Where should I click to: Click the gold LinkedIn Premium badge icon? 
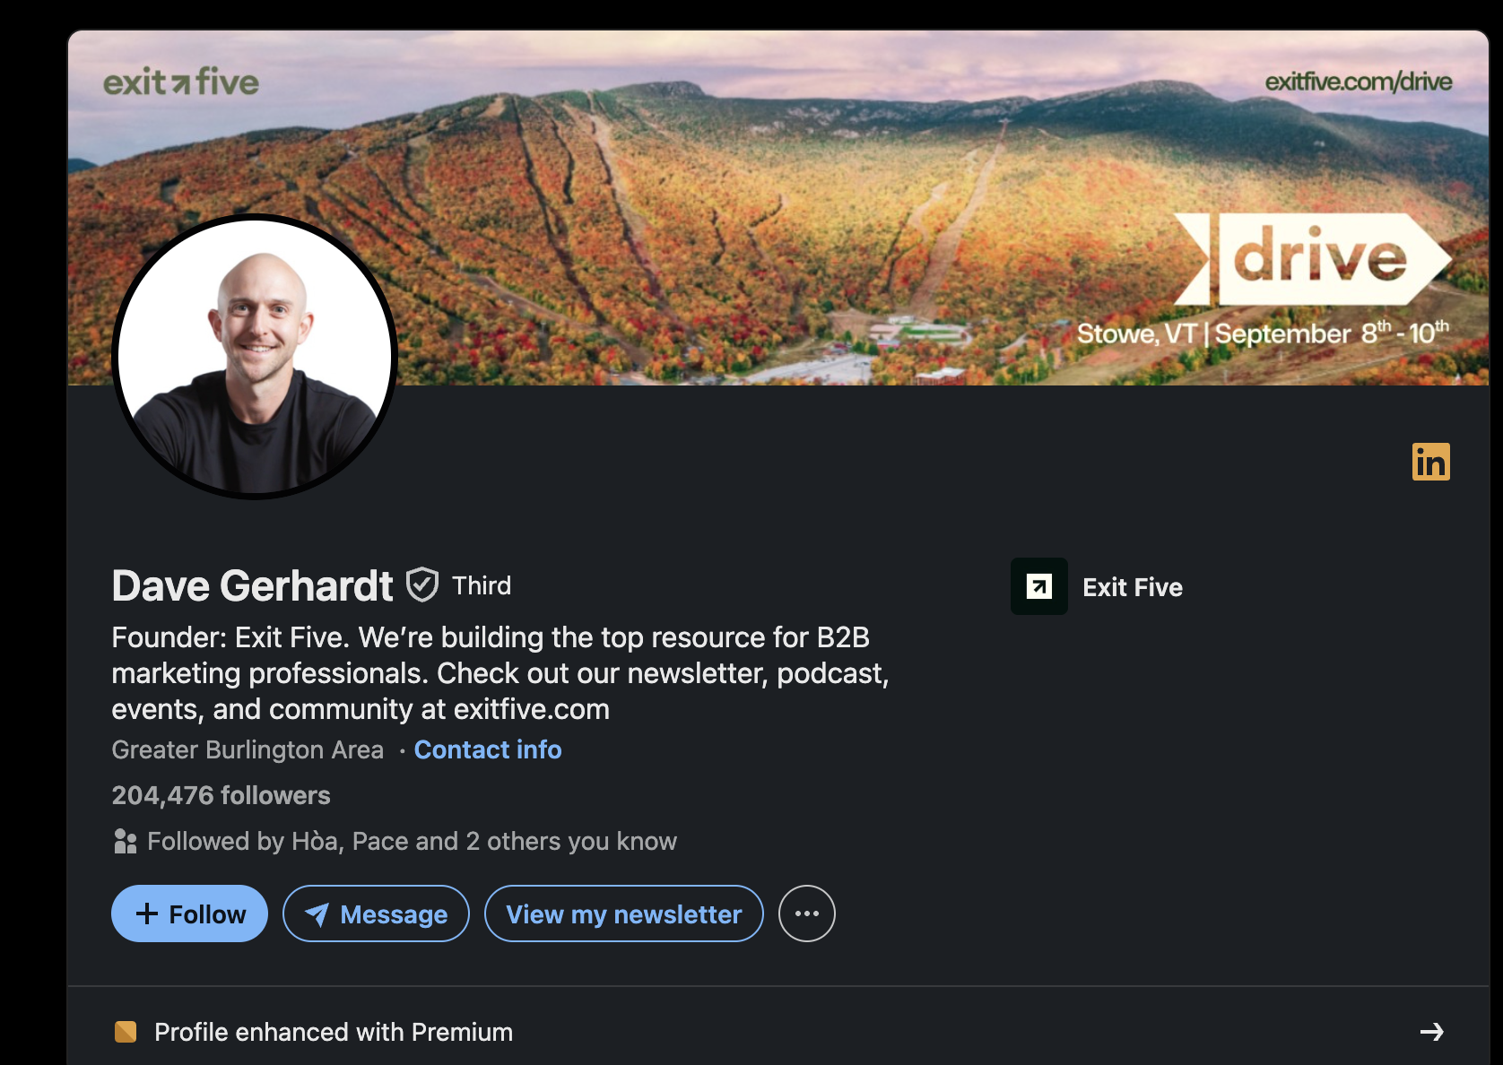[1430, 462]
